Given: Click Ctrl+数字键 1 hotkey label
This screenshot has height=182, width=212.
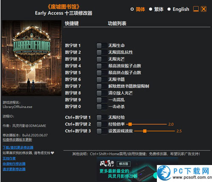Looking at the screenshot, I should (78, 118).
